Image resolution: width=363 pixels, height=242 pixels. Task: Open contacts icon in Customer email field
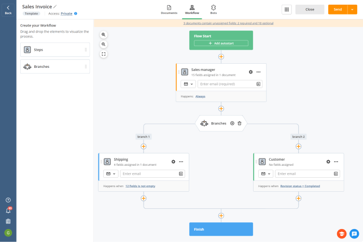point(336,174)
